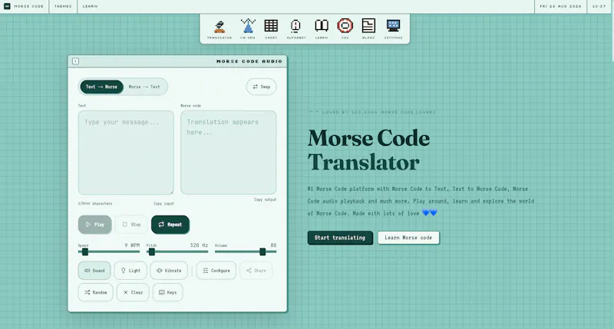
Task: Generate a Random message
Action: coord(95,293)
